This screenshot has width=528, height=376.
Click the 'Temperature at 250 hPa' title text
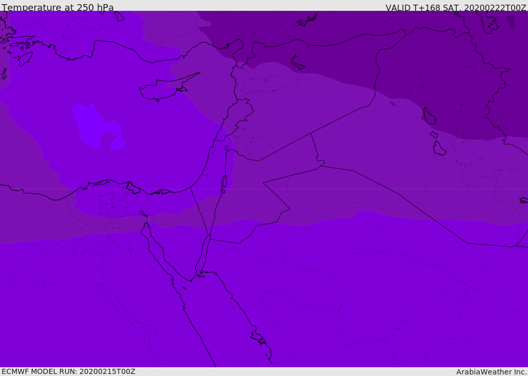click(58, 7)
